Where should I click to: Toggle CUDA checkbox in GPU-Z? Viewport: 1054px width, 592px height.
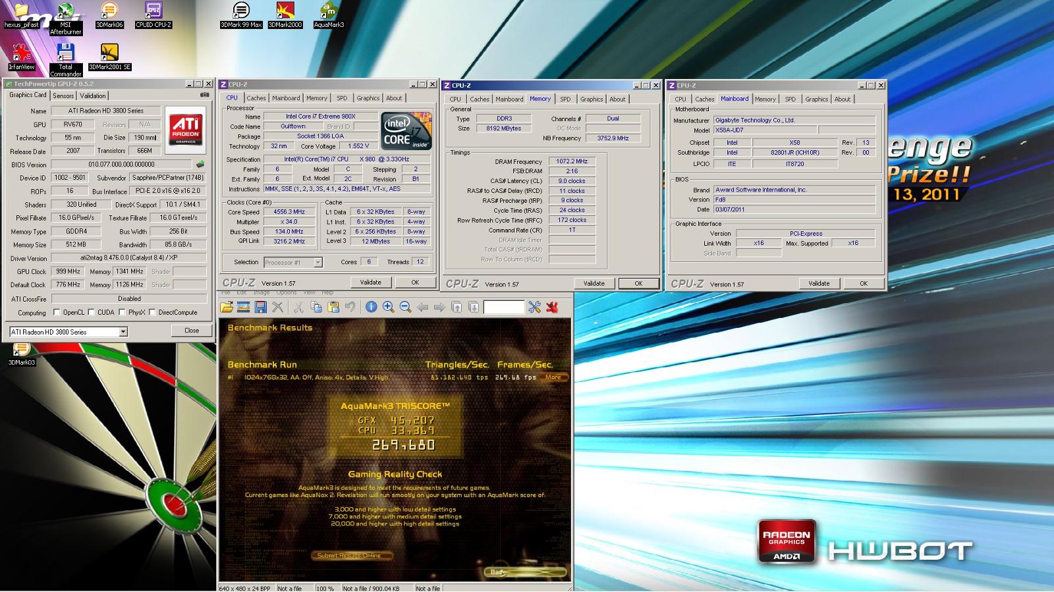point(91,312)
